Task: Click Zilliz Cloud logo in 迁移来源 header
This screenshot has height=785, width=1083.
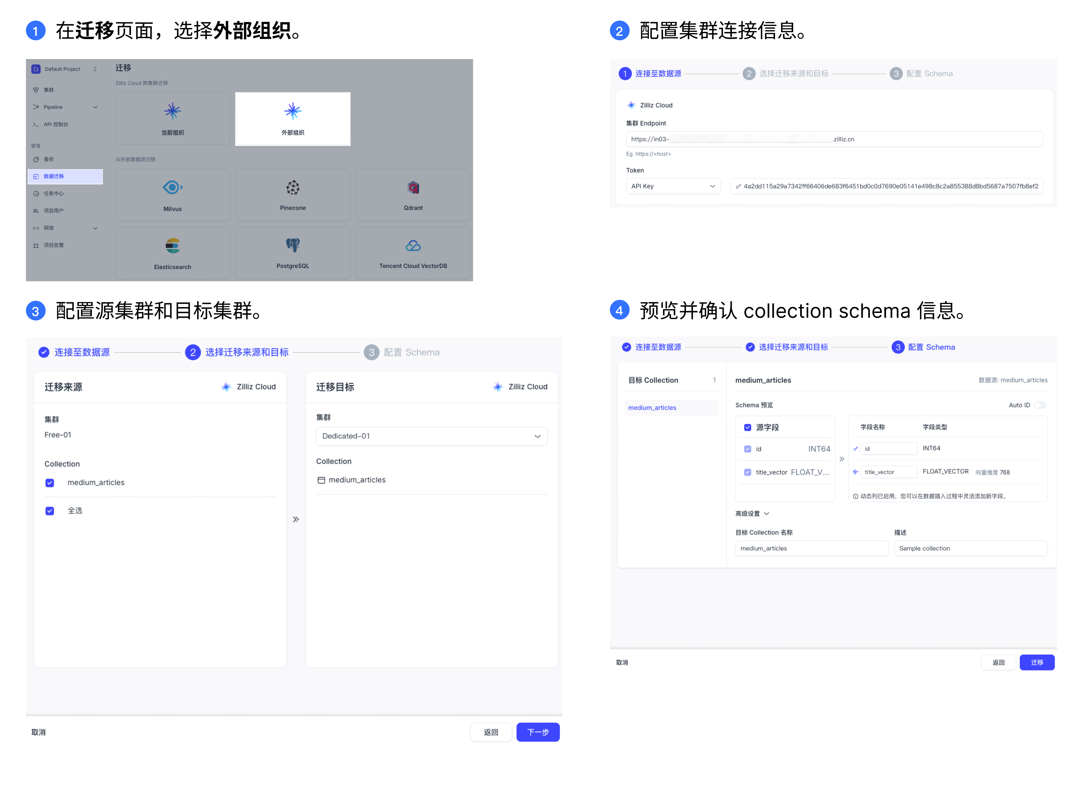Action: (226, 387)
